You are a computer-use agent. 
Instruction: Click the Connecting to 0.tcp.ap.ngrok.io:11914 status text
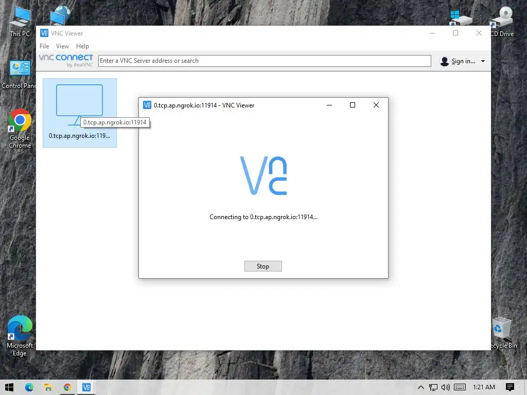tap(263, 217)
